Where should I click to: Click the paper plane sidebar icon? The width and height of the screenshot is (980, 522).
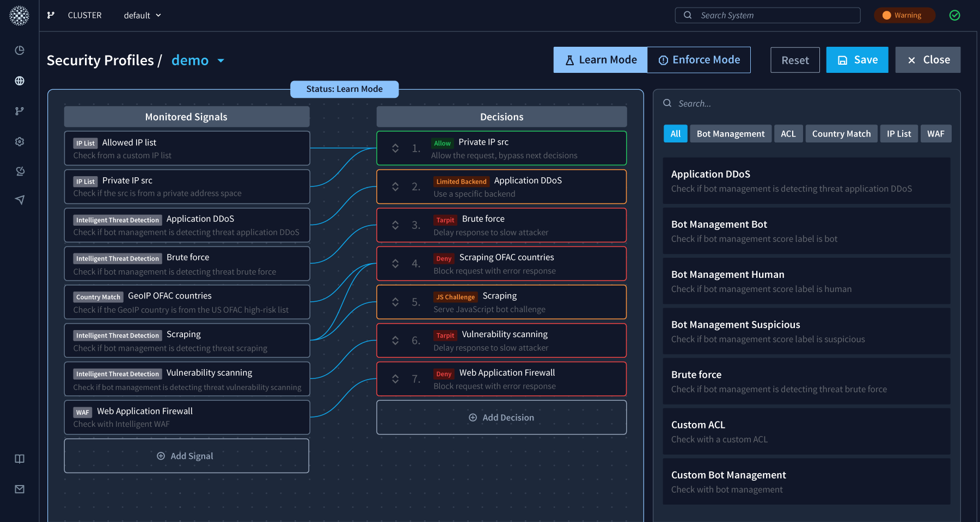[x=20, y=200]
